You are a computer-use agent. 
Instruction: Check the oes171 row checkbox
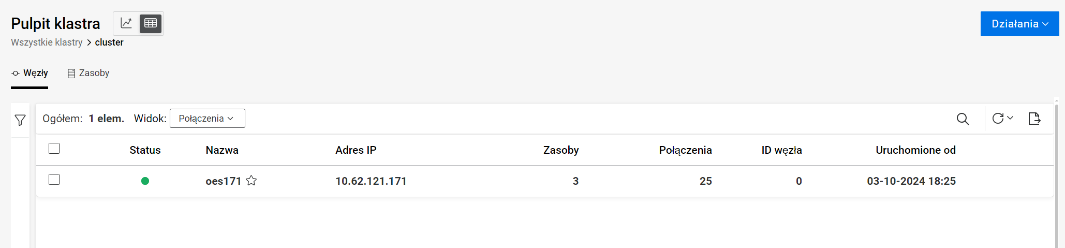coord(54,180)
